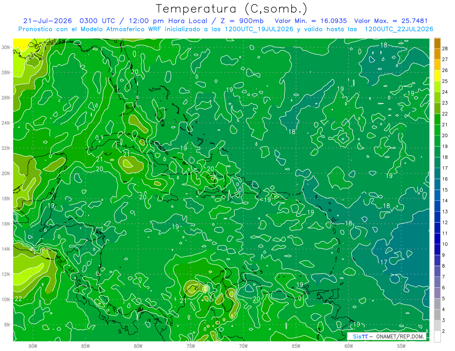Click the 28N latitude axis label
The width and height of the screenshot is (455, 351).
tap(6, 72)
